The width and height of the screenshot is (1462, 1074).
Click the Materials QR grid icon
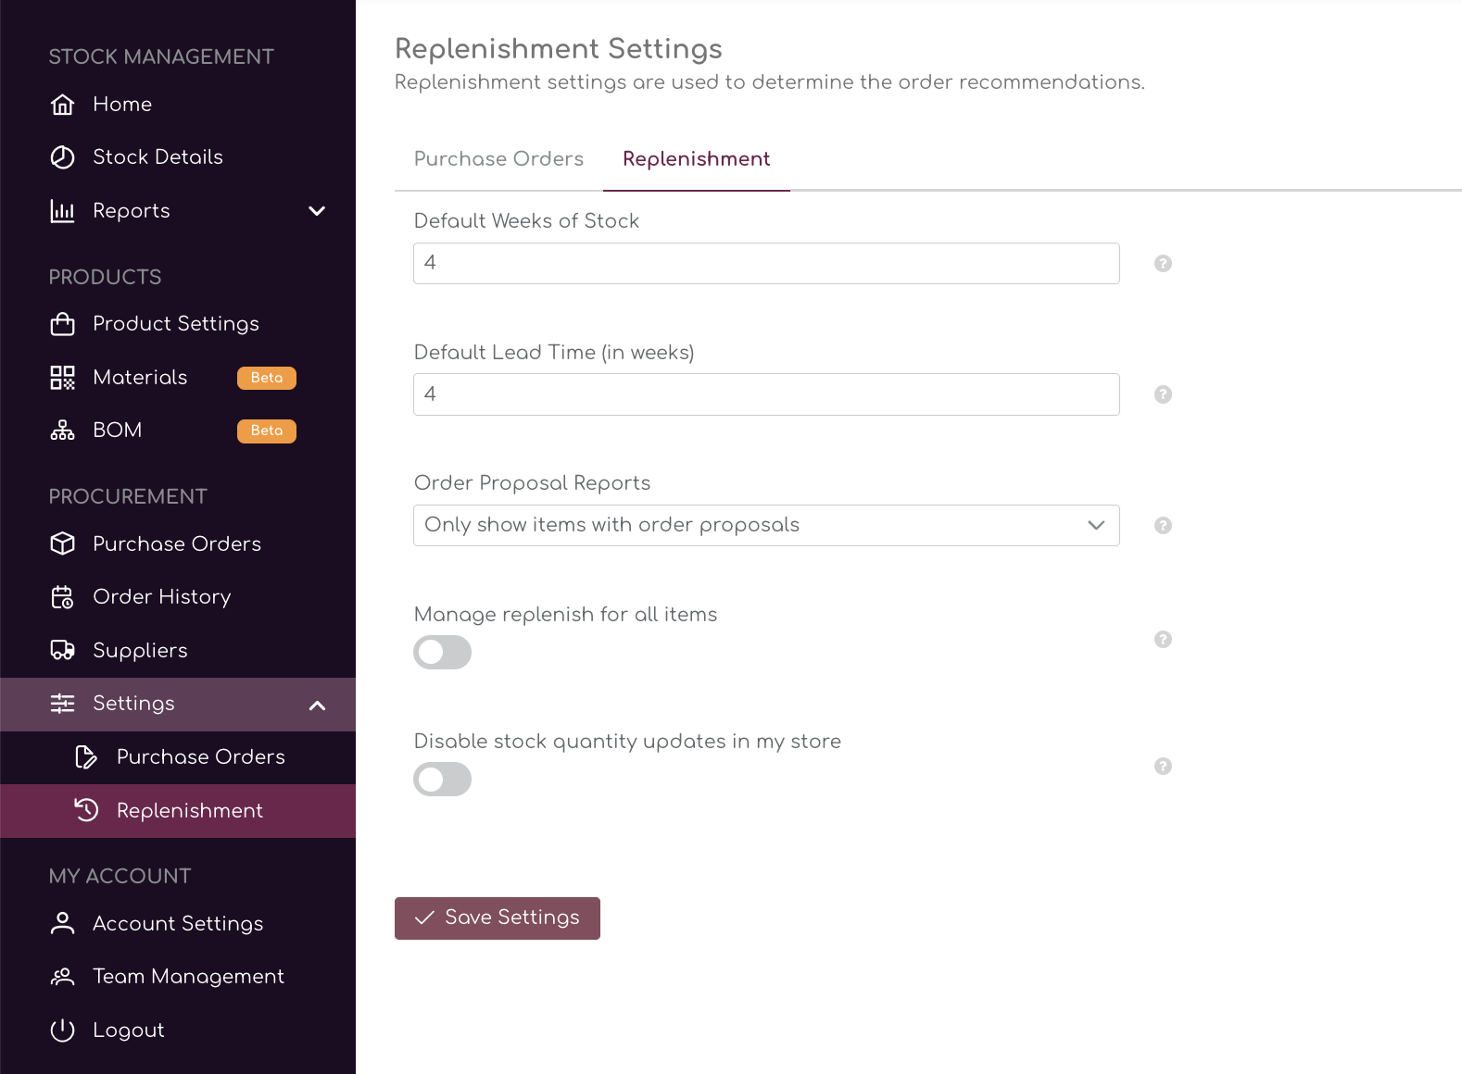coord(62,378)
